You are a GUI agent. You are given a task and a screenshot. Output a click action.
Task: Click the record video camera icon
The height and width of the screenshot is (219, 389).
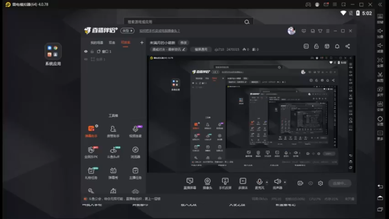coord(300,183)
